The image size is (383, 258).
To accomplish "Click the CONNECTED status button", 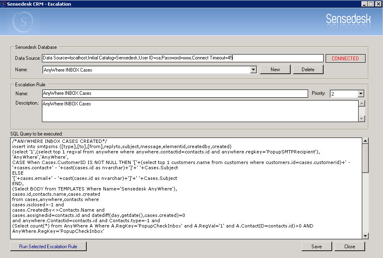I will click(x=346, y=58).
